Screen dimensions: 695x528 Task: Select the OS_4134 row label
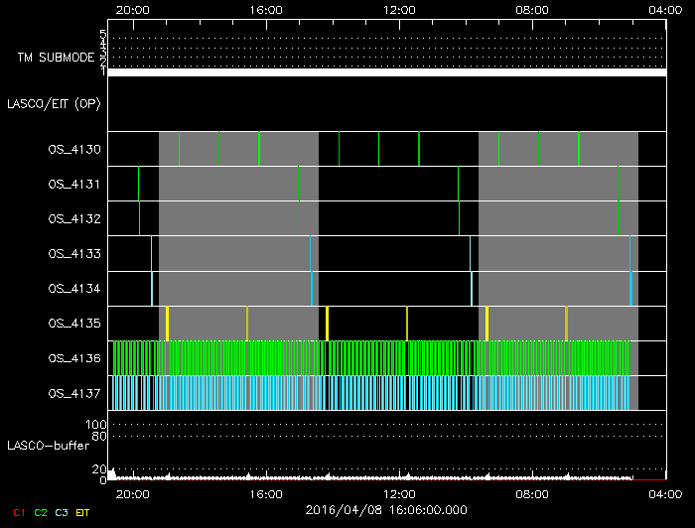tap(73, 288)
